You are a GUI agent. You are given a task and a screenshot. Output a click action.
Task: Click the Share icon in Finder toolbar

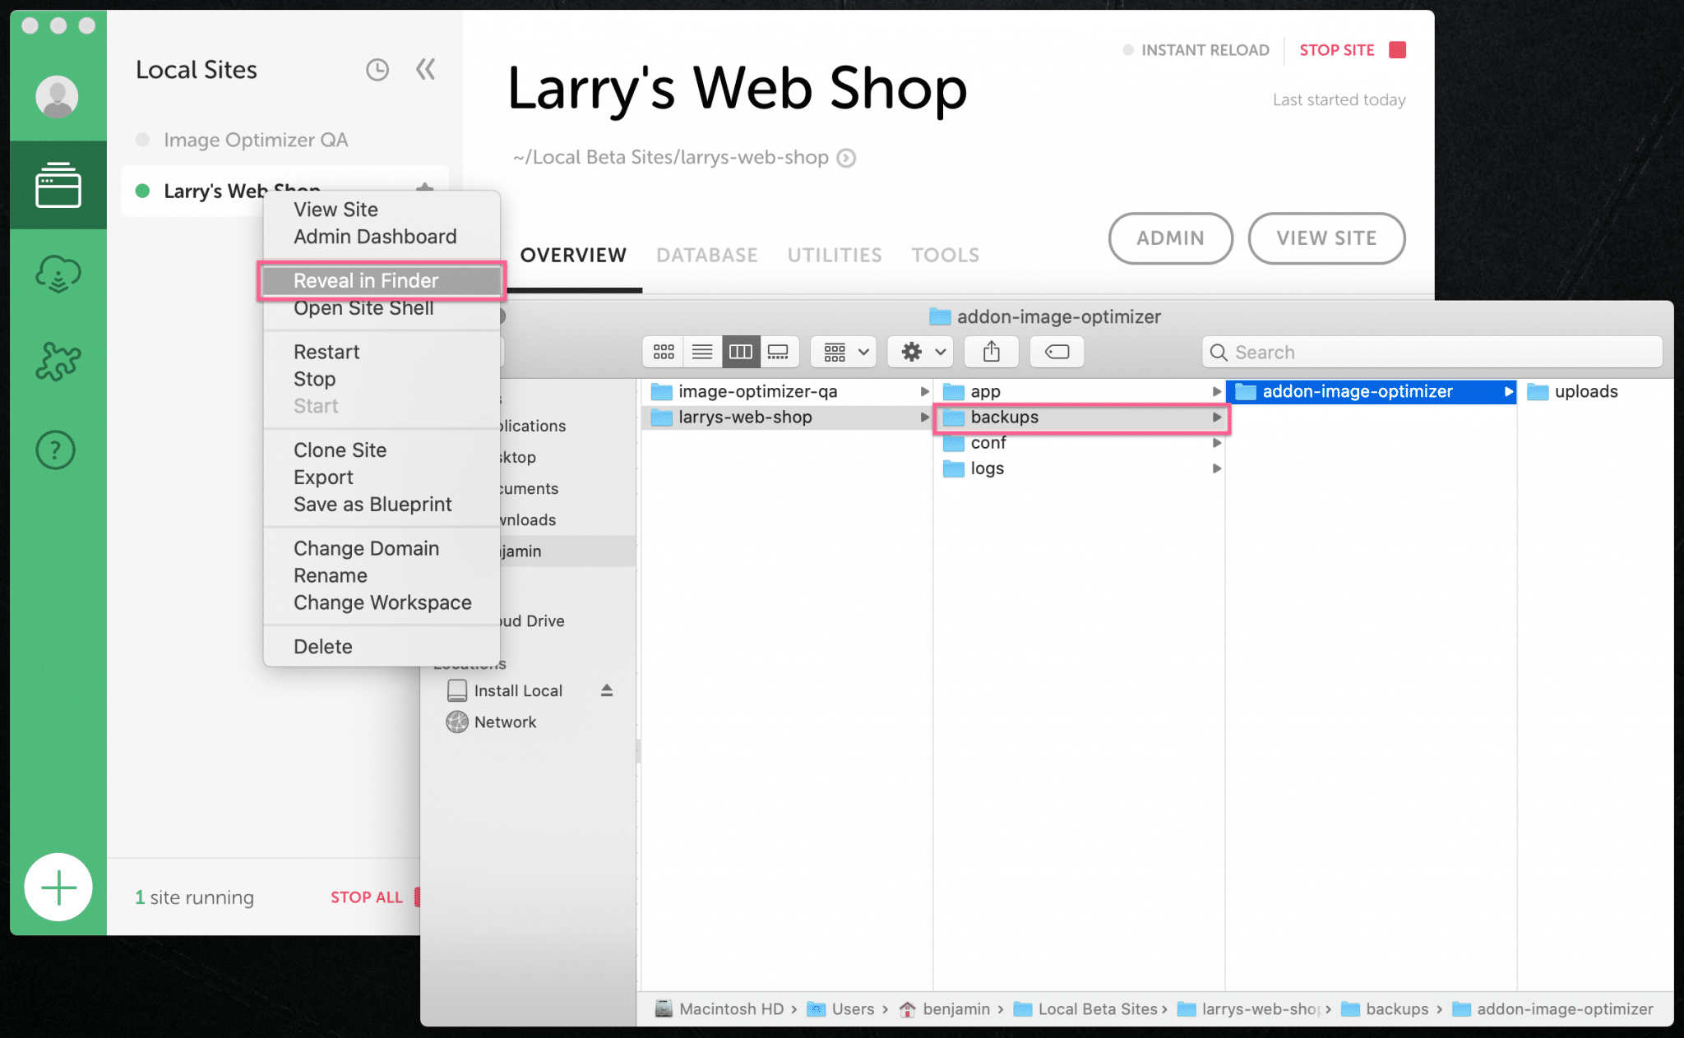[x=991, y=352]
